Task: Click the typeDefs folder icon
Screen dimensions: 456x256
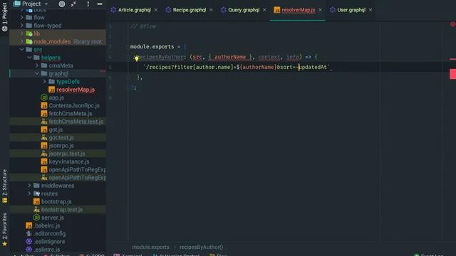Action: click(52, 82)
